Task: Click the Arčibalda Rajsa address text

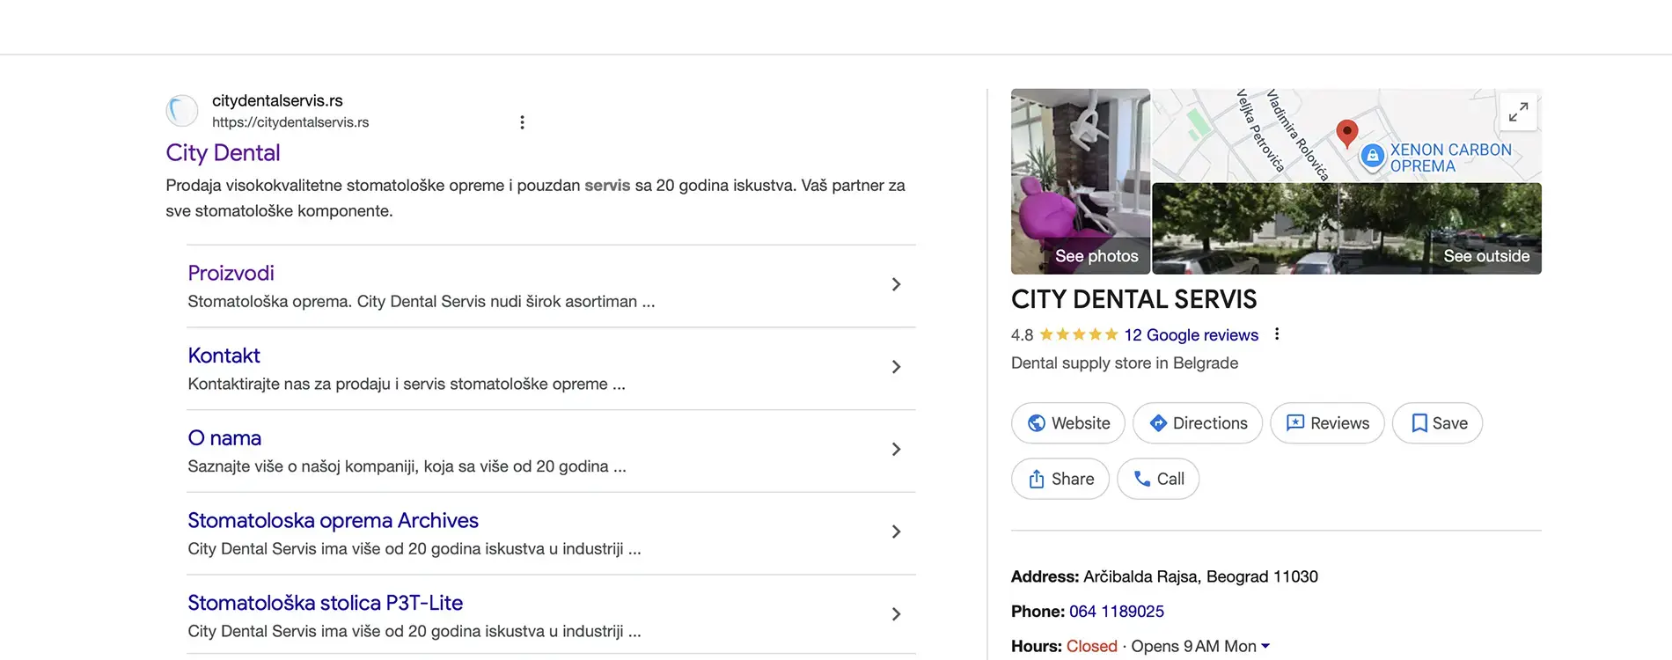Action: (1200, 577)
